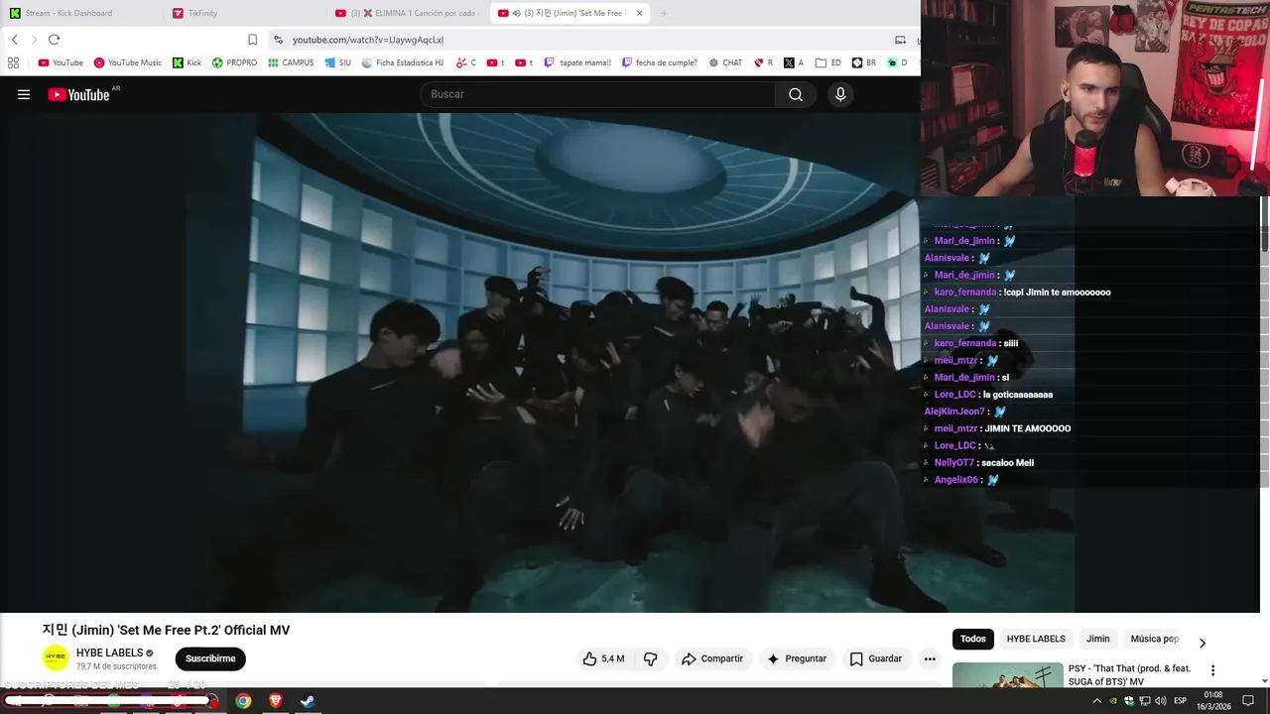Open the YouTube Music bookmark
1270x714 pixels.
127,62
